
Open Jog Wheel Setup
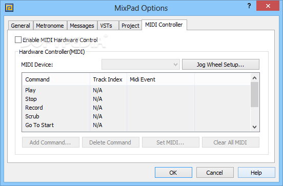click(x=220, y=65)
